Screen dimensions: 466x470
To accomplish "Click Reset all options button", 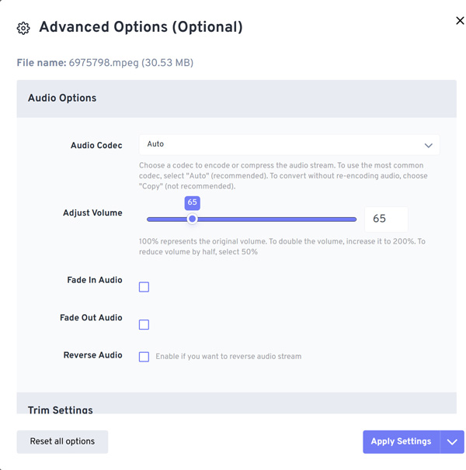I will (x=62, y=441).
